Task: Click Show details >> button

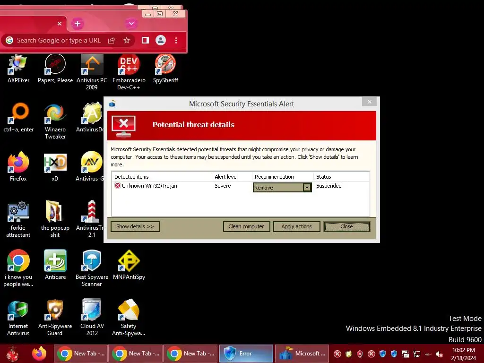Action: click(135, 226)
